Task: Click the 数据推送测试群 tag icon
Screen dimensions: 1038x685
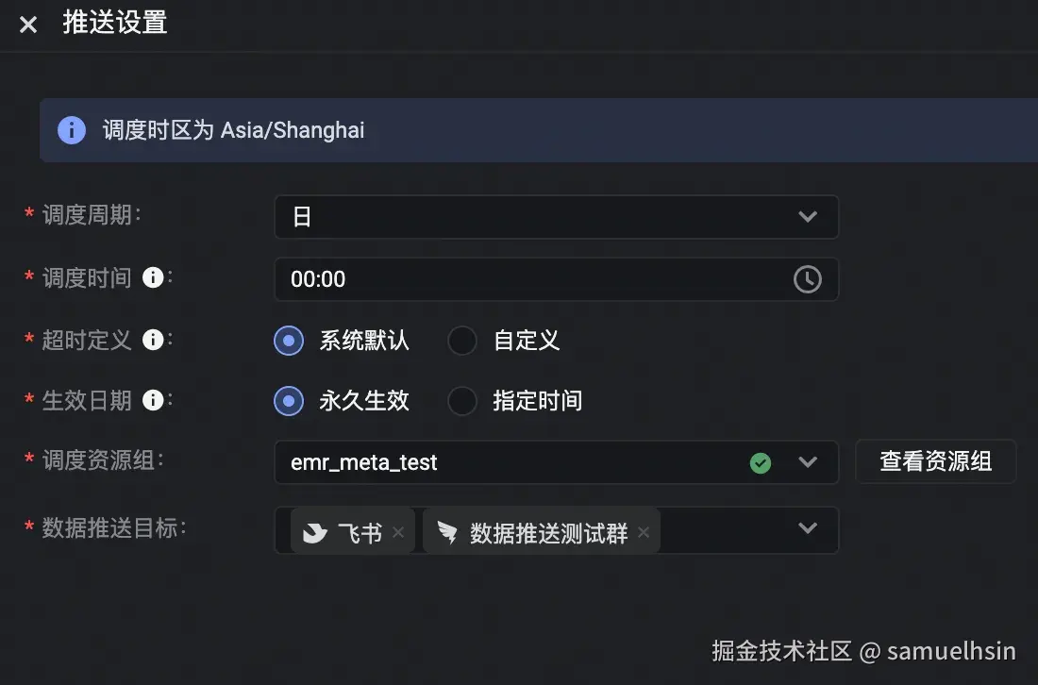Action: pyautogui.click(x=447, y=533)
